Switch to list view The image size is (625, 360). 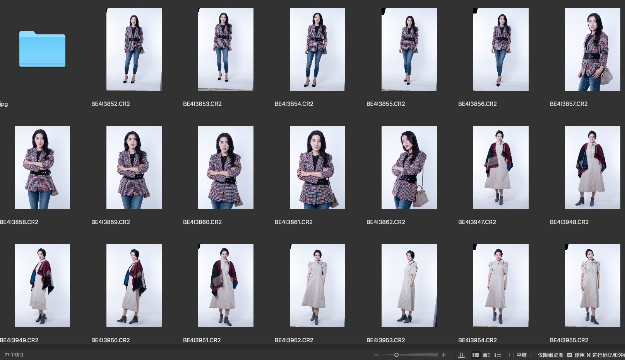(498, 355)
